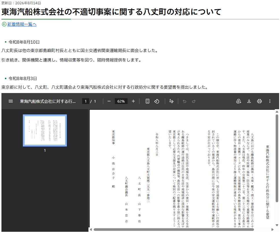Zoom out with the minus button
Screen dimensions: 280x232
109,101
